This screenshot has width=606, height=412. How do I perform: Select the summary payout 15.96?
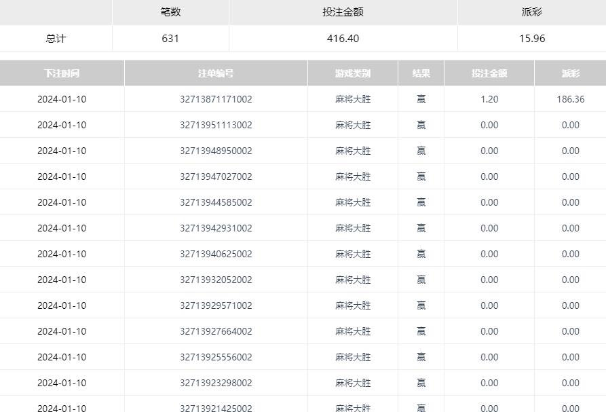[x=532, y=38]
